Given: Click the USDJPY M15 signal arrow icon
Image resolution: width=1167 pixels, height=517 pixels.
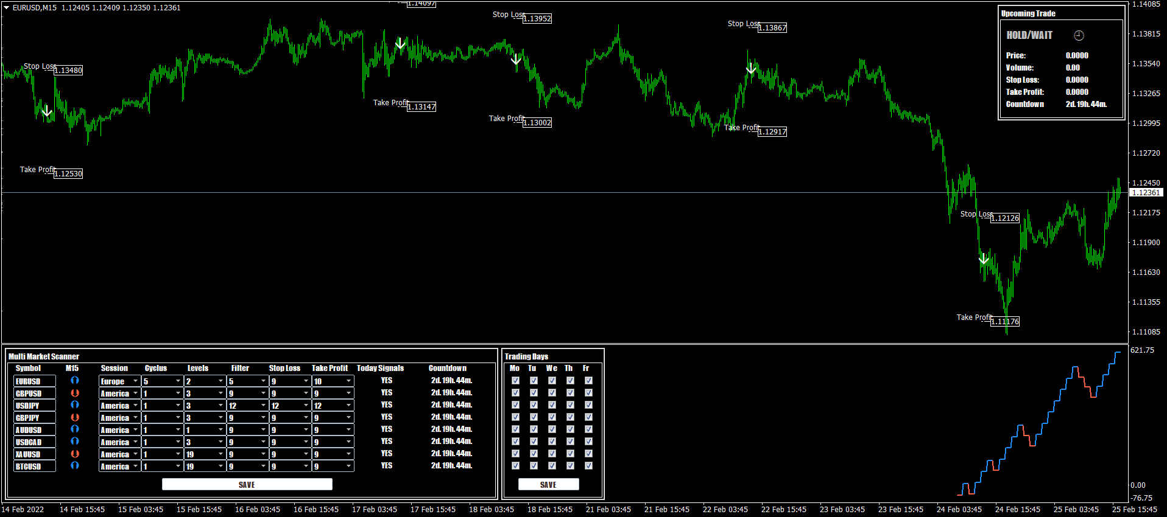Looking at the screenshot, I should pyautogui.click(x=74, y=405).
